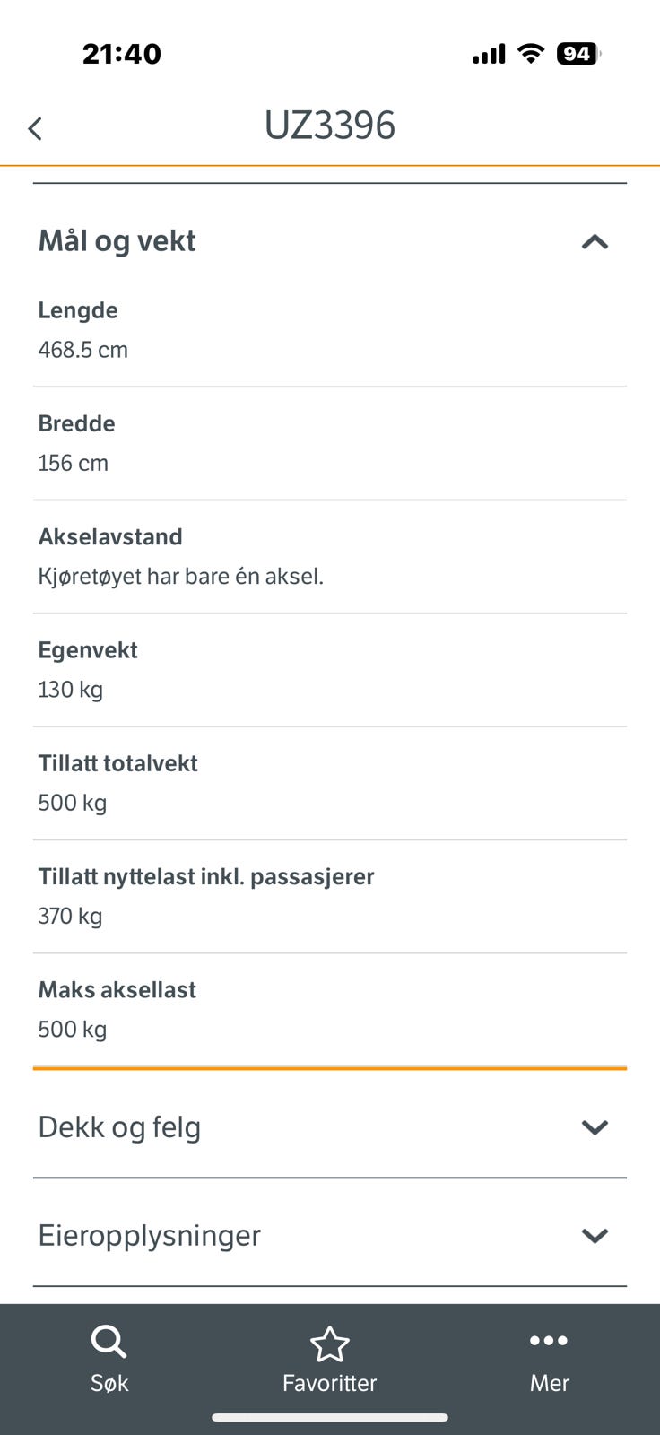Tap the Tillatt totalvekt 500 kg value
This screenshot has height=1435, width=660.
tap(72, 803)
